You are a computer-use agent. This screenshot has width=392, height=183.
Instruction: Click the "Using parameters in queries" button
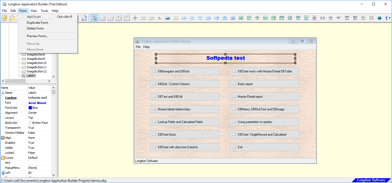(x=264, y=122)
